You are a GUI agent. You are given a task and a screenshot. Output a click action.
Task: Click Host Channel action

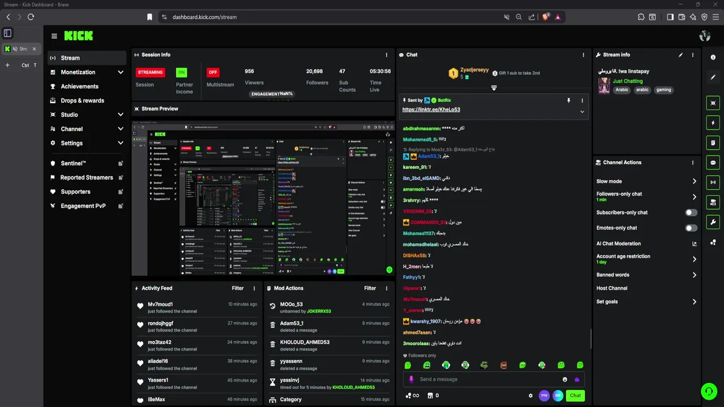(612, 288)
